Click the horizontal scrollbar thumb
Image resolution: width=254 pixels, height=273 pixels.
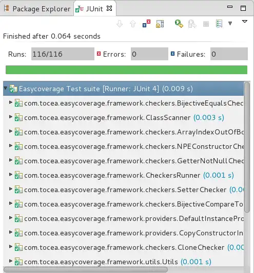[86, 270]
